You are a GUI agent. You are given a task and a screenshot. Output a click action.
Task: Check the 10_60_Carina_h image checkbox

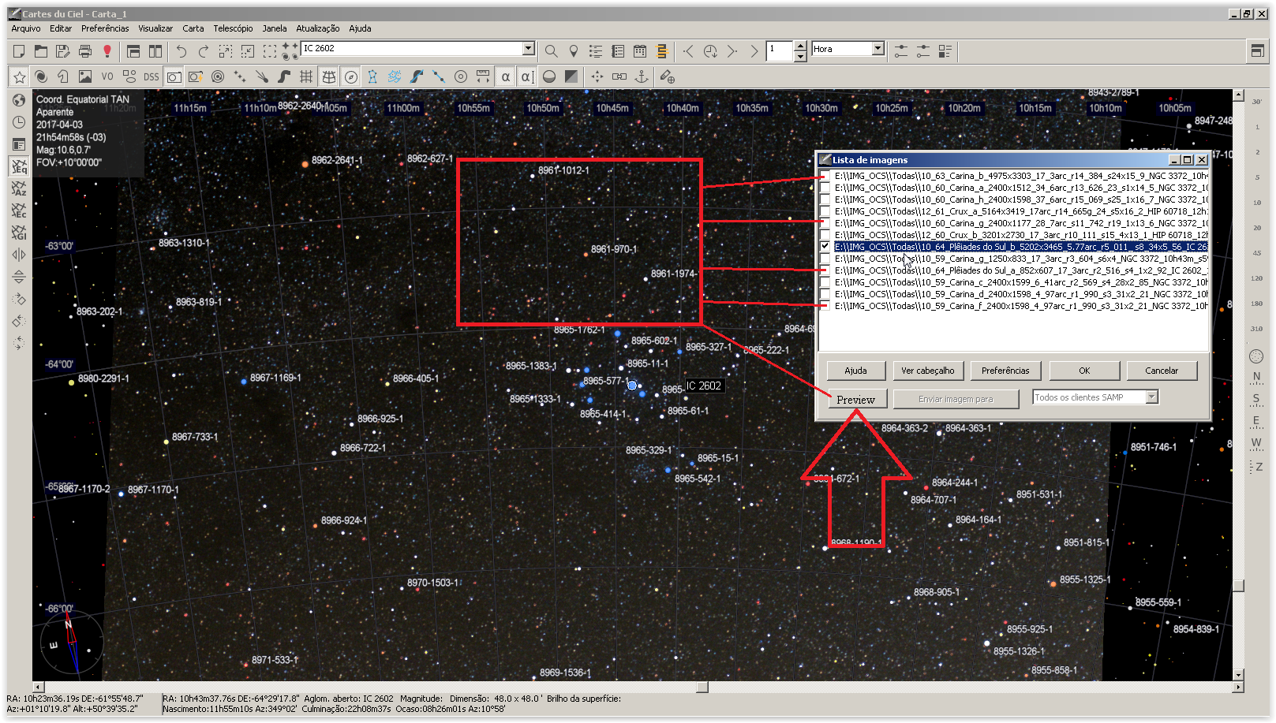coord(825,199)
